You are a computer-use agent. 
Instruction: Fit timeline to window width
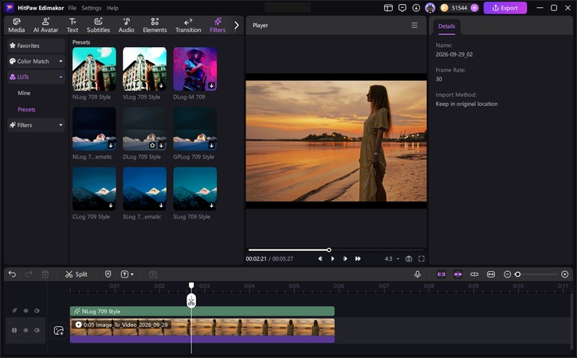coord(491,274)
